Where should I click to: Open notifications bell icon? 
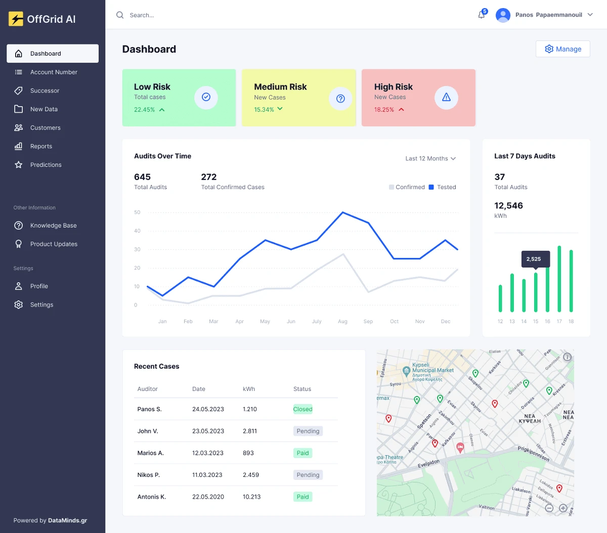pos(482,15)
